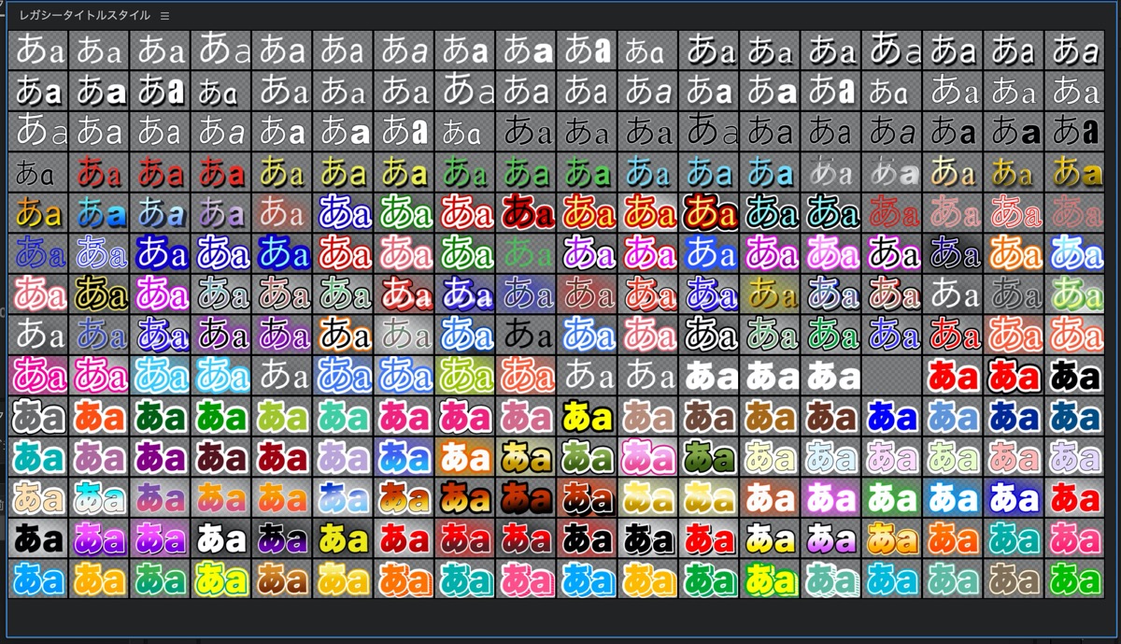Viewport: 1121px width, 644px height.
Task: Pick the bold shadowed style starting the second row
Action: coord(38,91)
